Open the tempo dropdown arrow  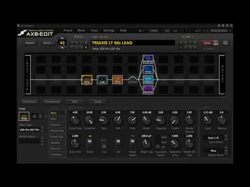[186, 31]
